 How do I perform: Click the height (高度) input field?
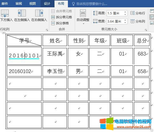(x=115, y=13)
